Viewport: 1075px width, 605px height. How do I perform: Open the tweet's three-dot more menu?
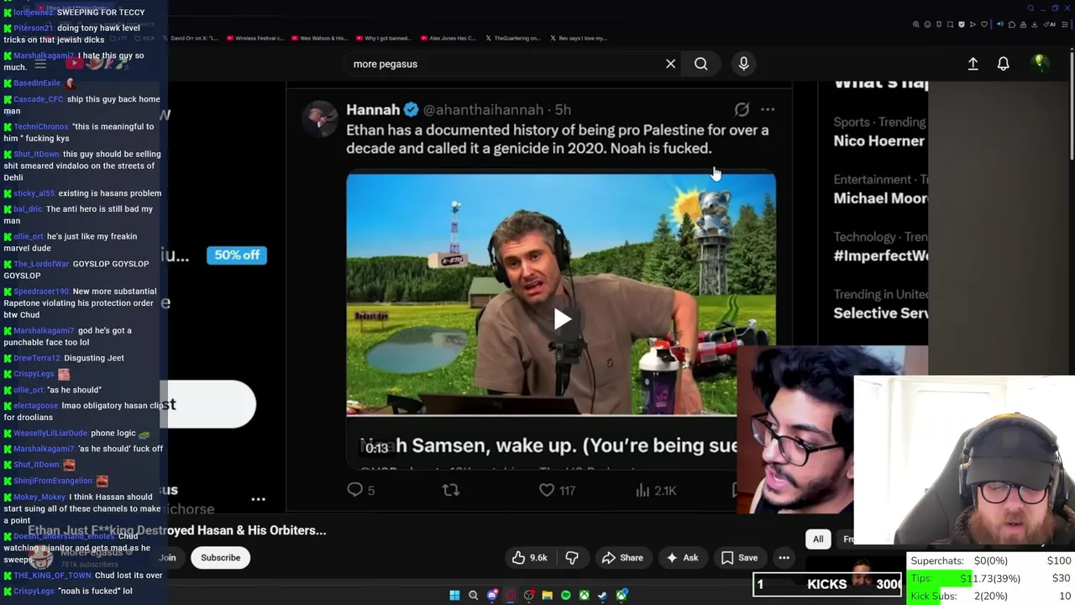768,109
